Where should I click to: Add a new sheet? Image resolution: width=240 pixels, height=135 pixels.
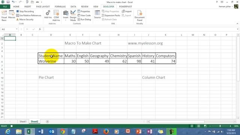pos(48,121)
